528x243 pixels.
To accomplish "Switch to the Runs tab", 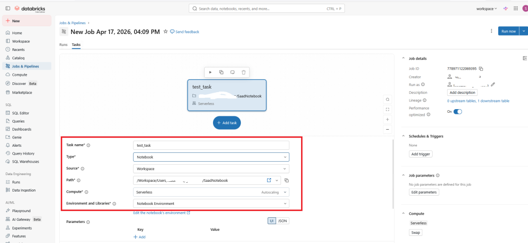I will [63, 45].
